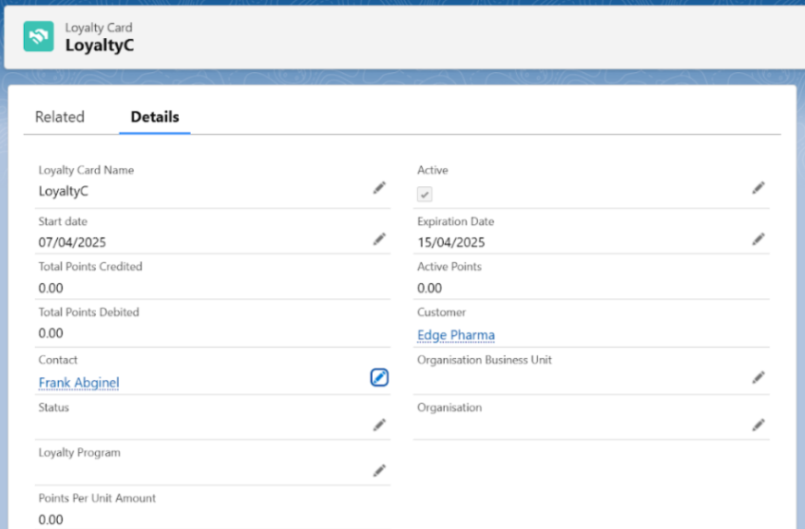Toggle the Active checkbox
Screen dimensions: 805x529
click(425, 194)
